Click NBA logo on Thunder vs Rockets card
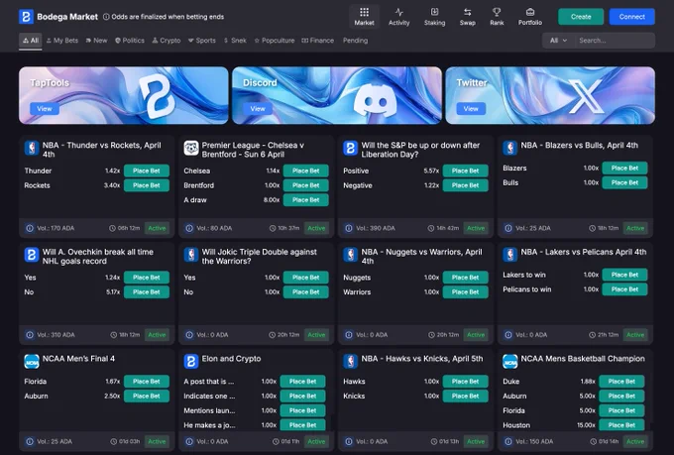 click(x=32, y=148)
